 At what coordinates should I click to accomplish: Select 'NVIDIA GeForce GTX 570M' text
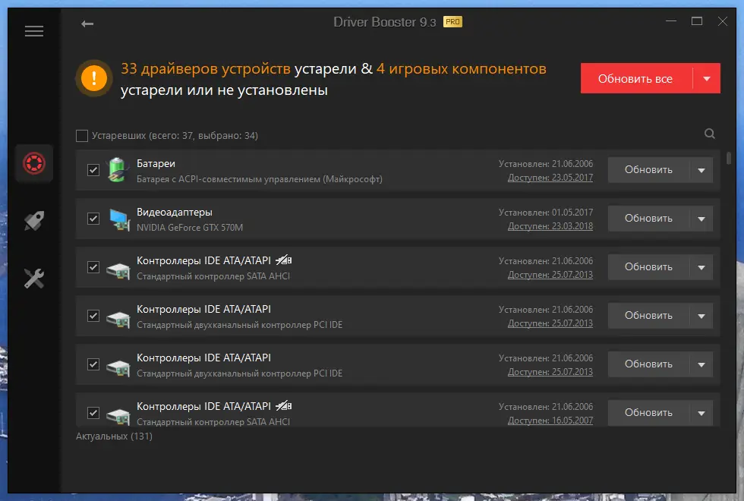tap(190, 228)
